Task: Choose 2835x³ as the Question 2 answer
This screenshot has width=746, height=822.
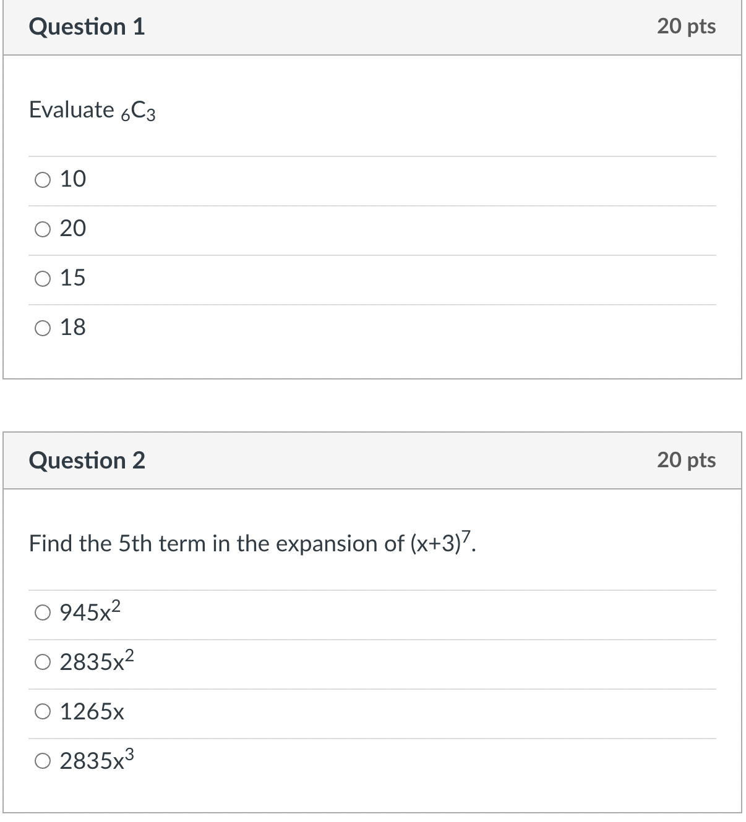Action: coord(42,761)
